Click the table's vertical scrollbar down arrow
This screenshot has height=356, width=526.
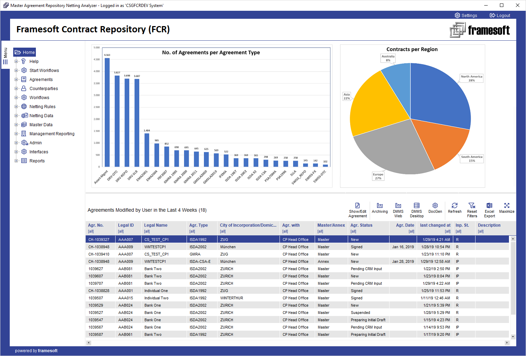pyautogui.click(x=513, y=337)
